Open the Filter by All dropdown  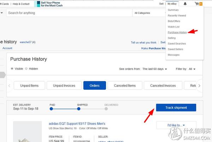tap(192, 69)
